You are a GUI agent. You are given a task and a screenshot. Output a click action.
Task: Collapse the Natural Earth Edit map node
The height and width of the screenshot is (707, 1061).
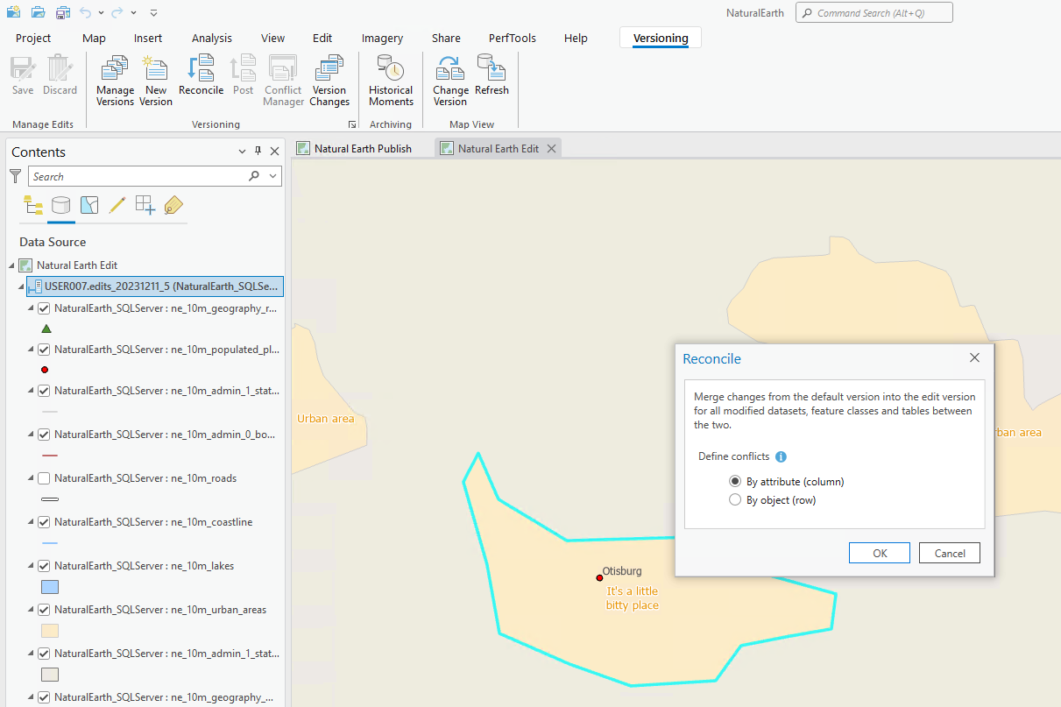[x=12, y=265]
